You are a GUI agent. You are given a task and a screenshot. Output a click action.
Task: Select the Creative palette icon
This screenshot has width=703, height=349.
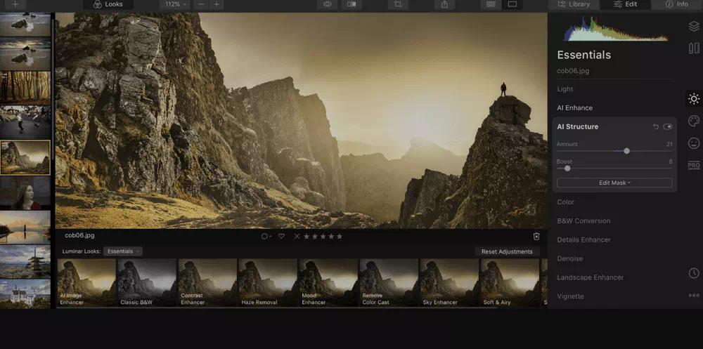[694, 121]
